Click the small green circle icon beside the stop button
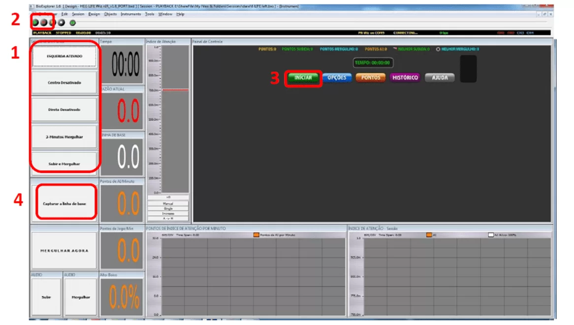Viewport: 574px width, 325px height. [x=72, y=23]
